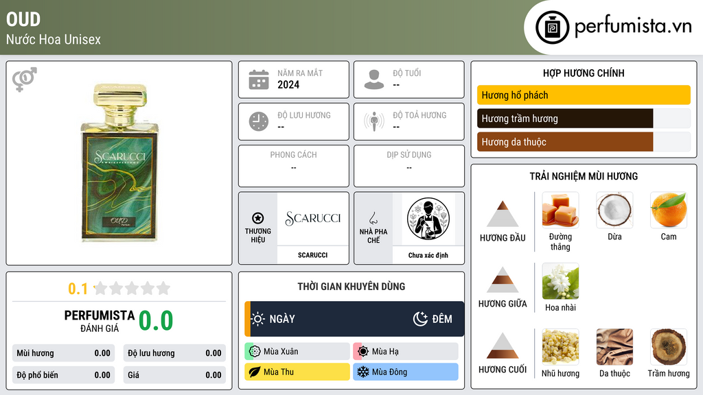This screenshot has height=395, width=703.
Task: Click the Thời gian khuyên dùng heading
Action: point(351,287)
